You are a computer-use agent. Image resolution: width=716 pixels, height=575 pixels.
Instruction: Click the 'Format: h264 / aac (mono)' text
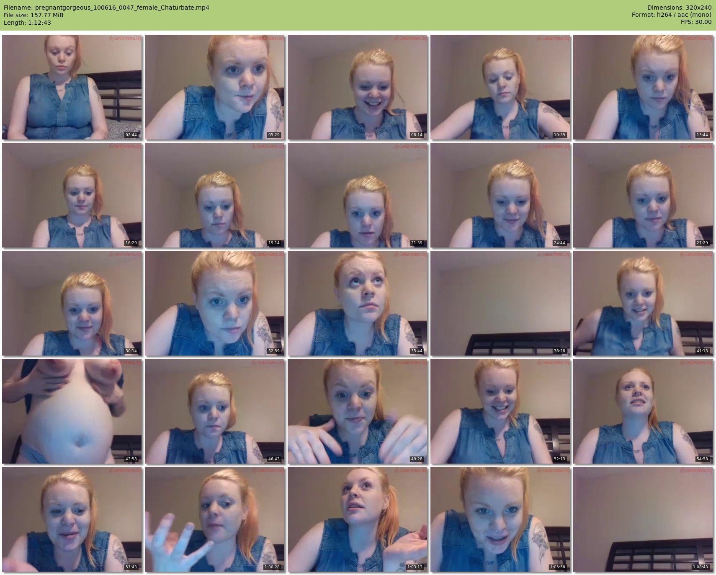(672, 15)
